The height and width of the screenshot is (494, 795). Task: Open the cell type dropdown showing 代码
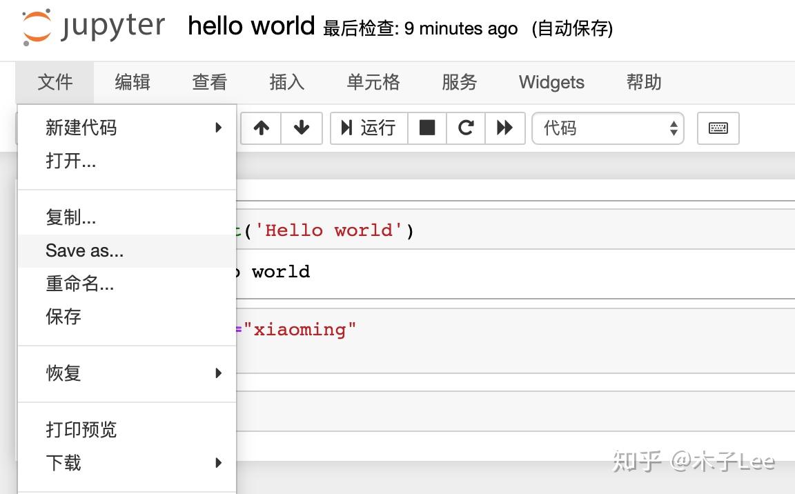607,128
